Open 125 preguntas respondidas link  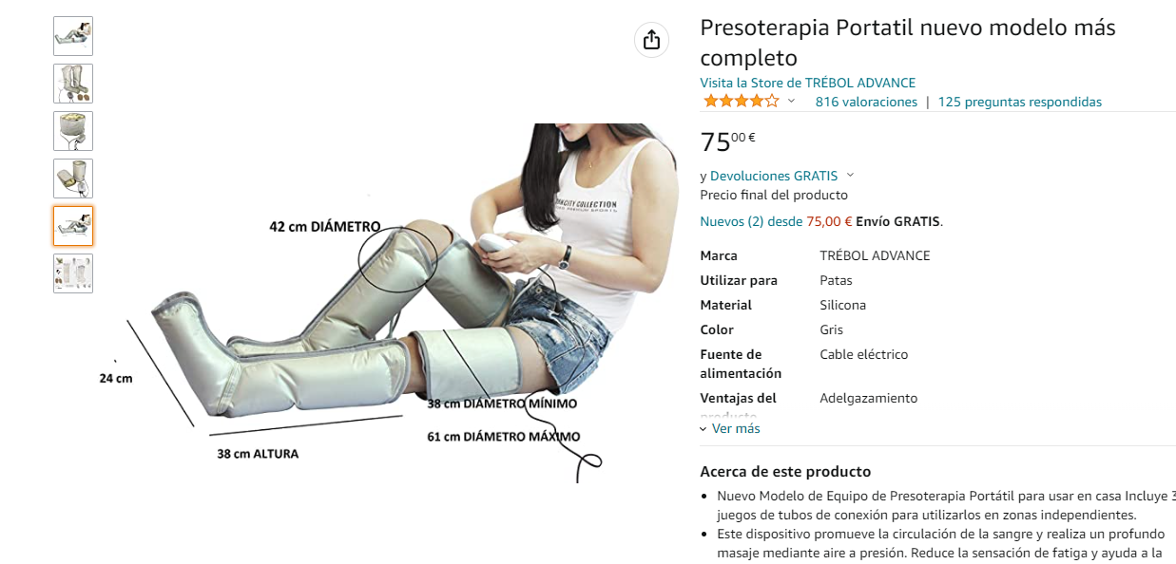[x=1020, y=102]
